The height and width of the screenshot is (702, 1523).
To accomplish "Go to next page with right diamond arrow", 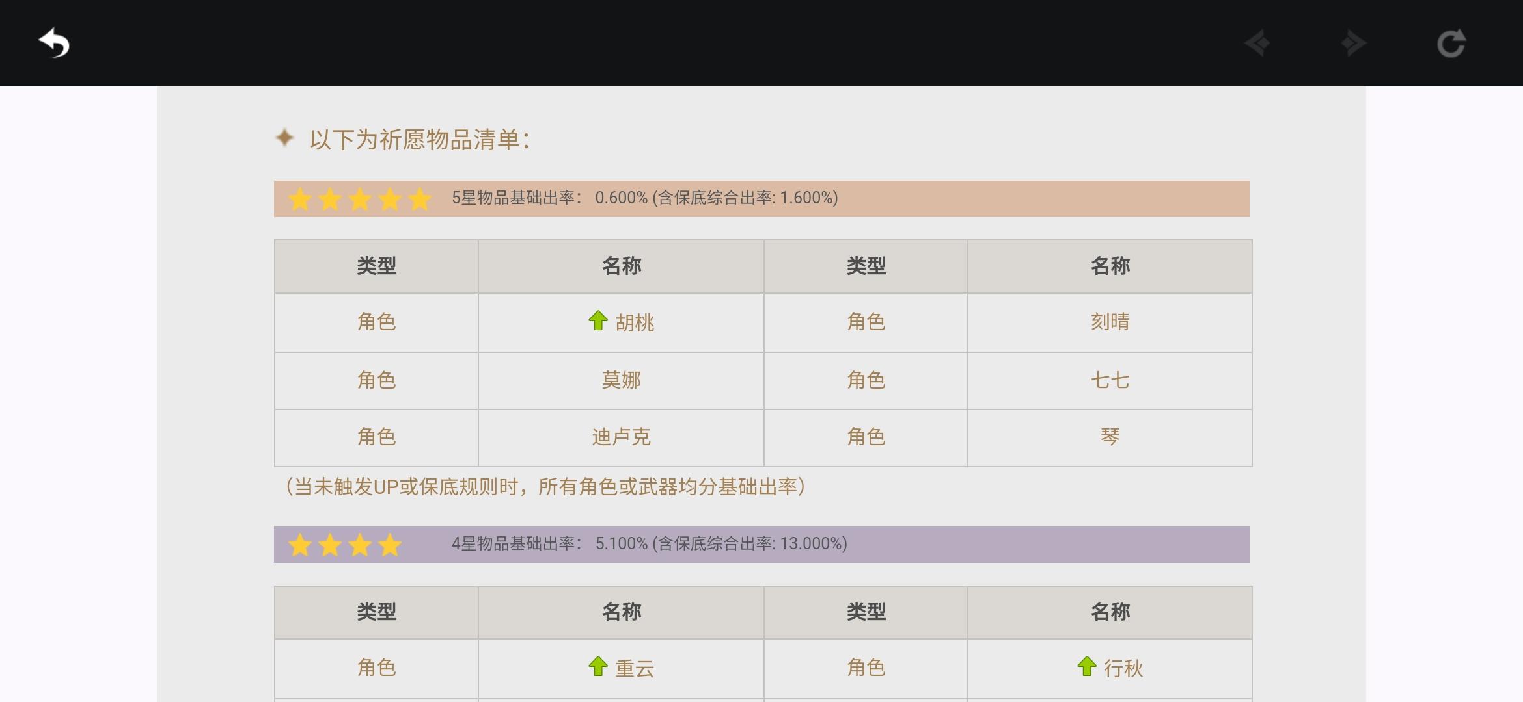I will tap(1354, 44).
